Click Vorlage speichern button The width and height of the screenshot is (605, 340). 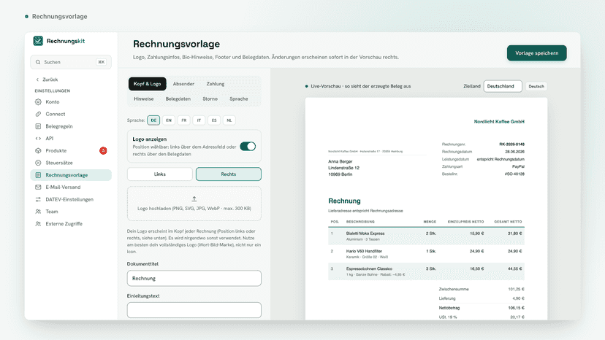[537, 53]
